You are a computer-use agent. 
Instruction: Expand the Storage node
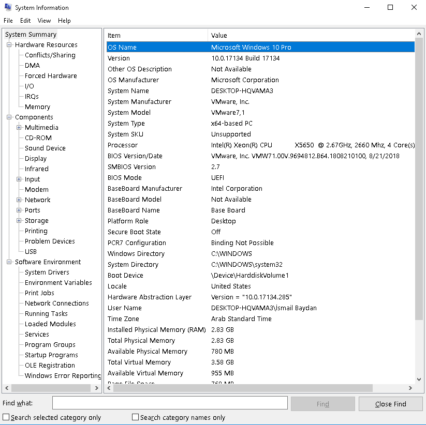click(x=19, y=220)
